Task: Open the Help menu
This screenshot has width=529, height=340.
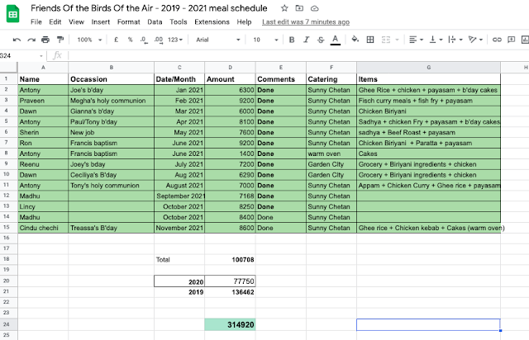Action: pyautogui.click(x=244, y=22)
